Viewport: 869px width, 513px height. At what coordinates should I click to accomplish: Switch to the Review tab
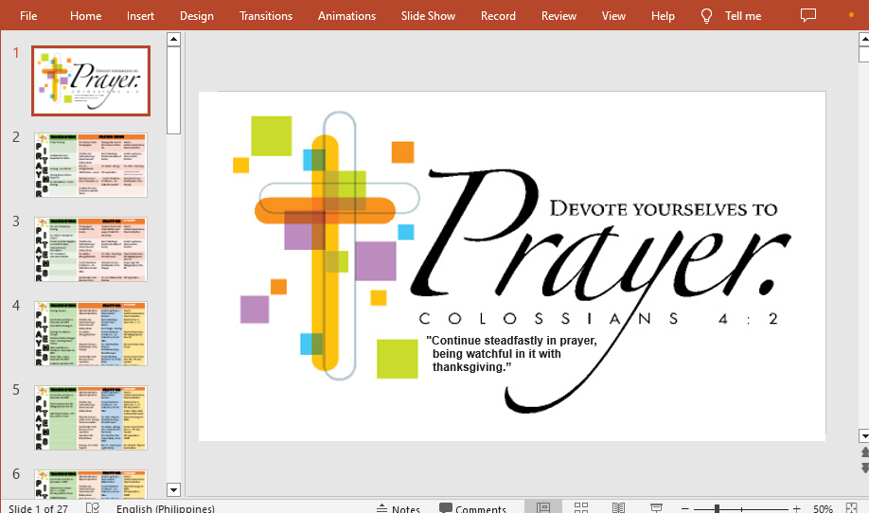[559, 15]
